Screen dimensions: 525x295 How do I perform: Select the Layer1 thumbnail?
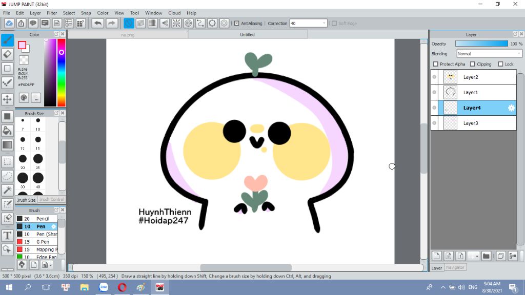pos(450,92)
